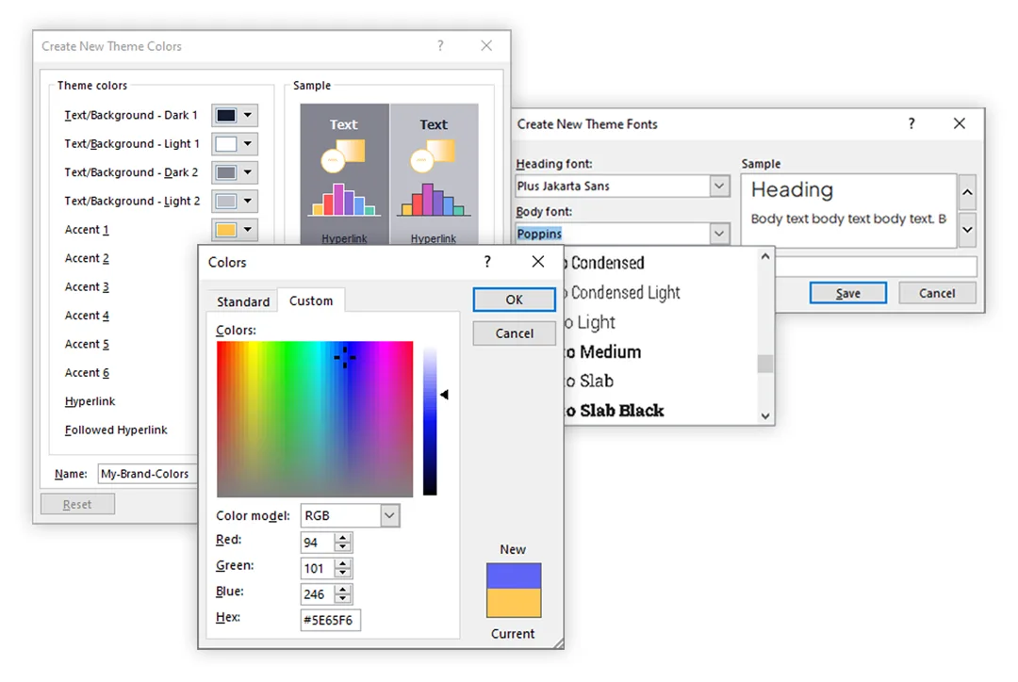Open Accent 1 color dropdown
The width and height of the screenshot is (1018, 682).
click(x=247, y=230)
